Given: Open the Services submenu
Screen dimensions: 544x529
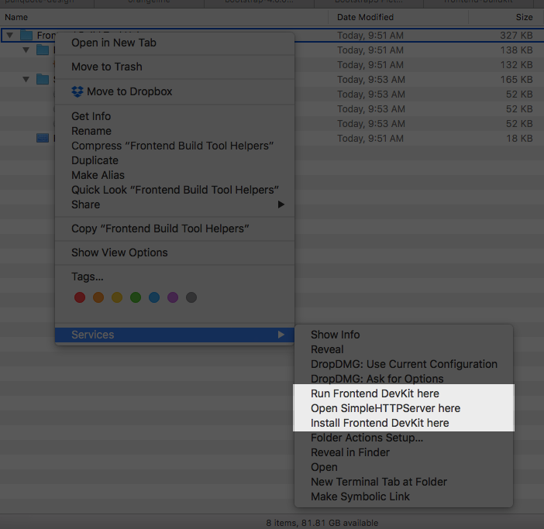Looking at the screenshot, I should coord(174,335).
